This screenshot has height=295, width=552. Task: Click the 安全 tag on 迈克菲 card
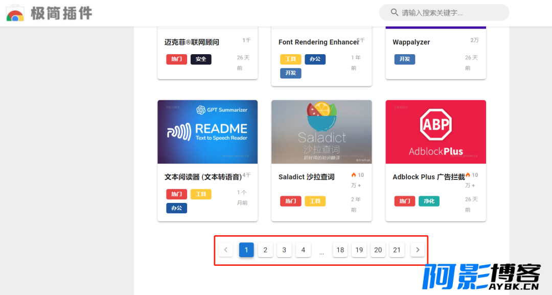coord(201,59)
